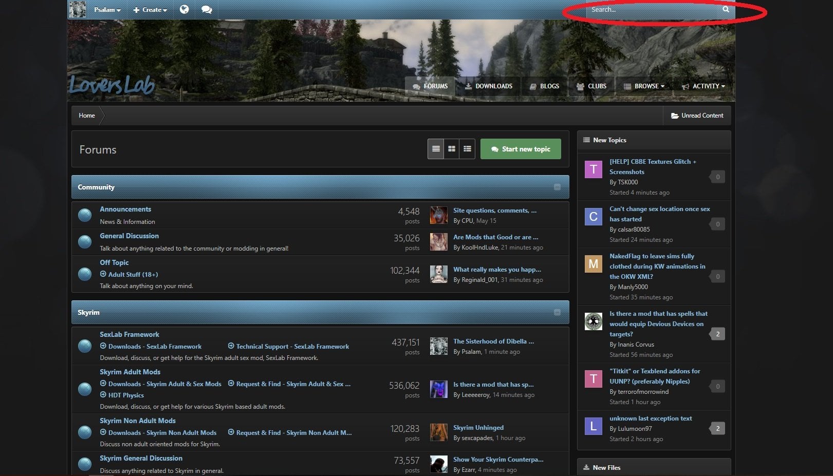Click the SexLab Framework forum status icon
Screen dimensions: 833x476
click(x=85, y=346)
